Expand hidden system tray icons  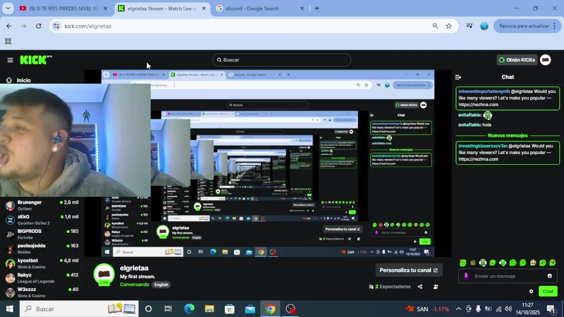pos(458,309)
